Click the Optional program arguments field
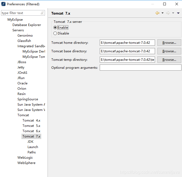182x177 pixels. 140,68
